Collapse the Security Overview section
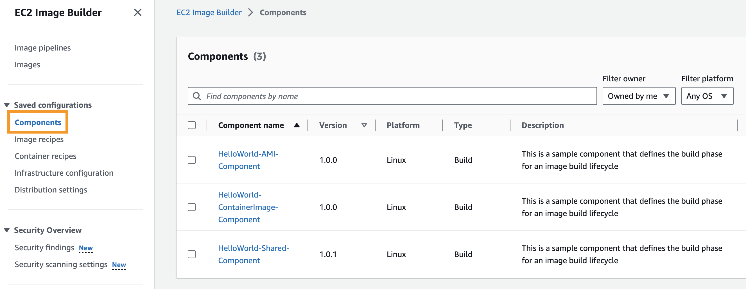 point(7,230)
